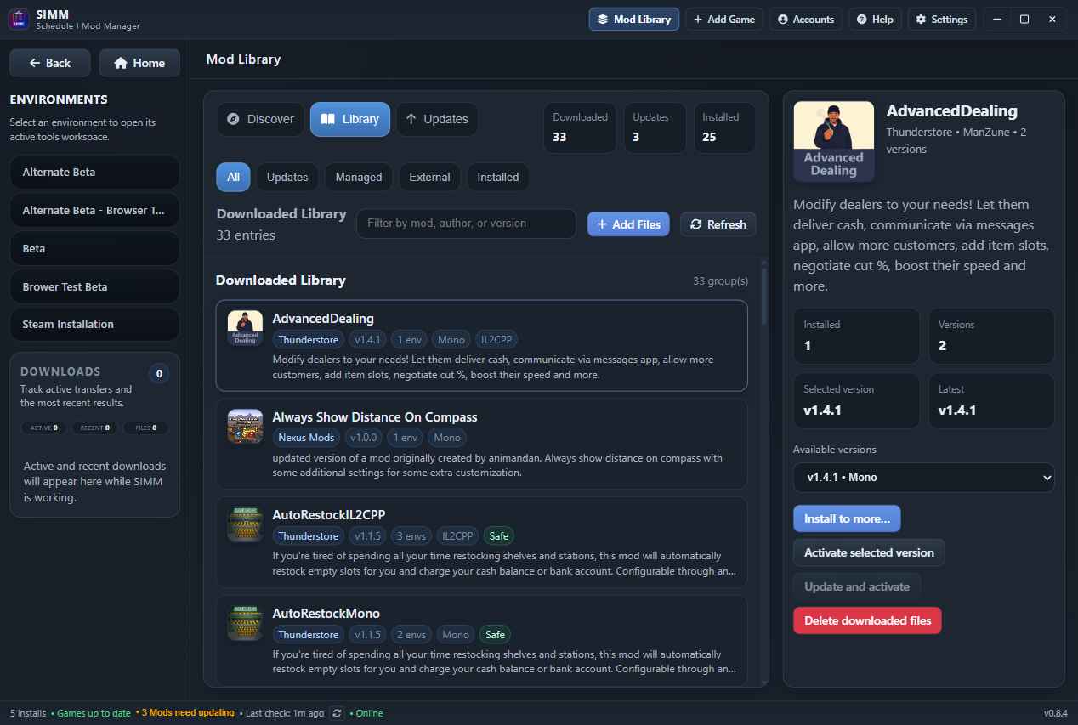Click the Downloaded 33 stat card

point(580,127)
